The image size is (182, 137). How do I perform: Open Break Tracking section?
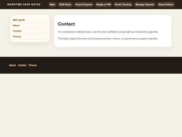(123, 4)
